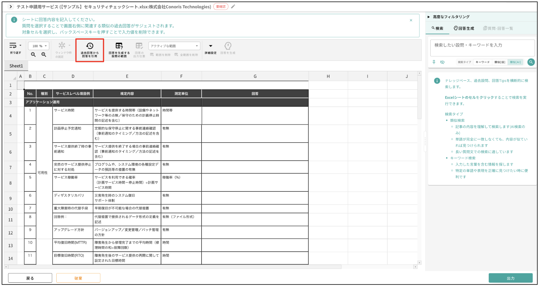This screenshot has width=541, height=287.
Task: Click the teal search magnifier button
Action: click(x=531, y=62)
